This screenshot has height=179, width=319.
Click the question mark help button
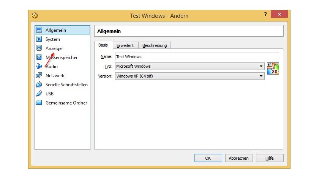pos(265,14)
